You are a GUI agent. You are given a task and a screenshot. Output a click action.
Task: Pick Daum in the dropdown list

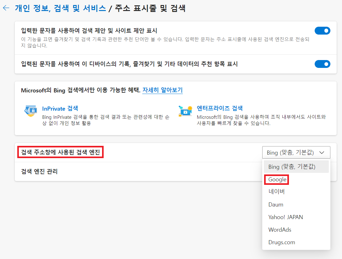pyautogui.click(x=296, y=205)
